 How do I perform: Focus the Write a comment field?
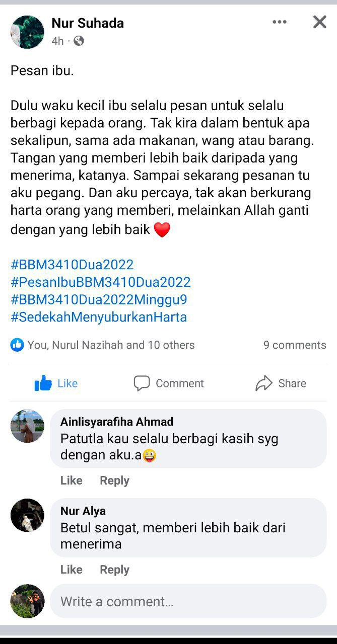tap(188, 601)
